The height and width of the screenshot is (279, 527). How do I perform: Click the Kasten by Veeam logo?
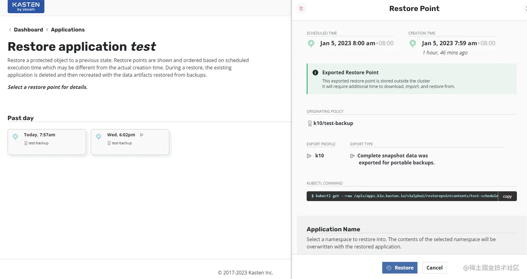pos(26,6)
